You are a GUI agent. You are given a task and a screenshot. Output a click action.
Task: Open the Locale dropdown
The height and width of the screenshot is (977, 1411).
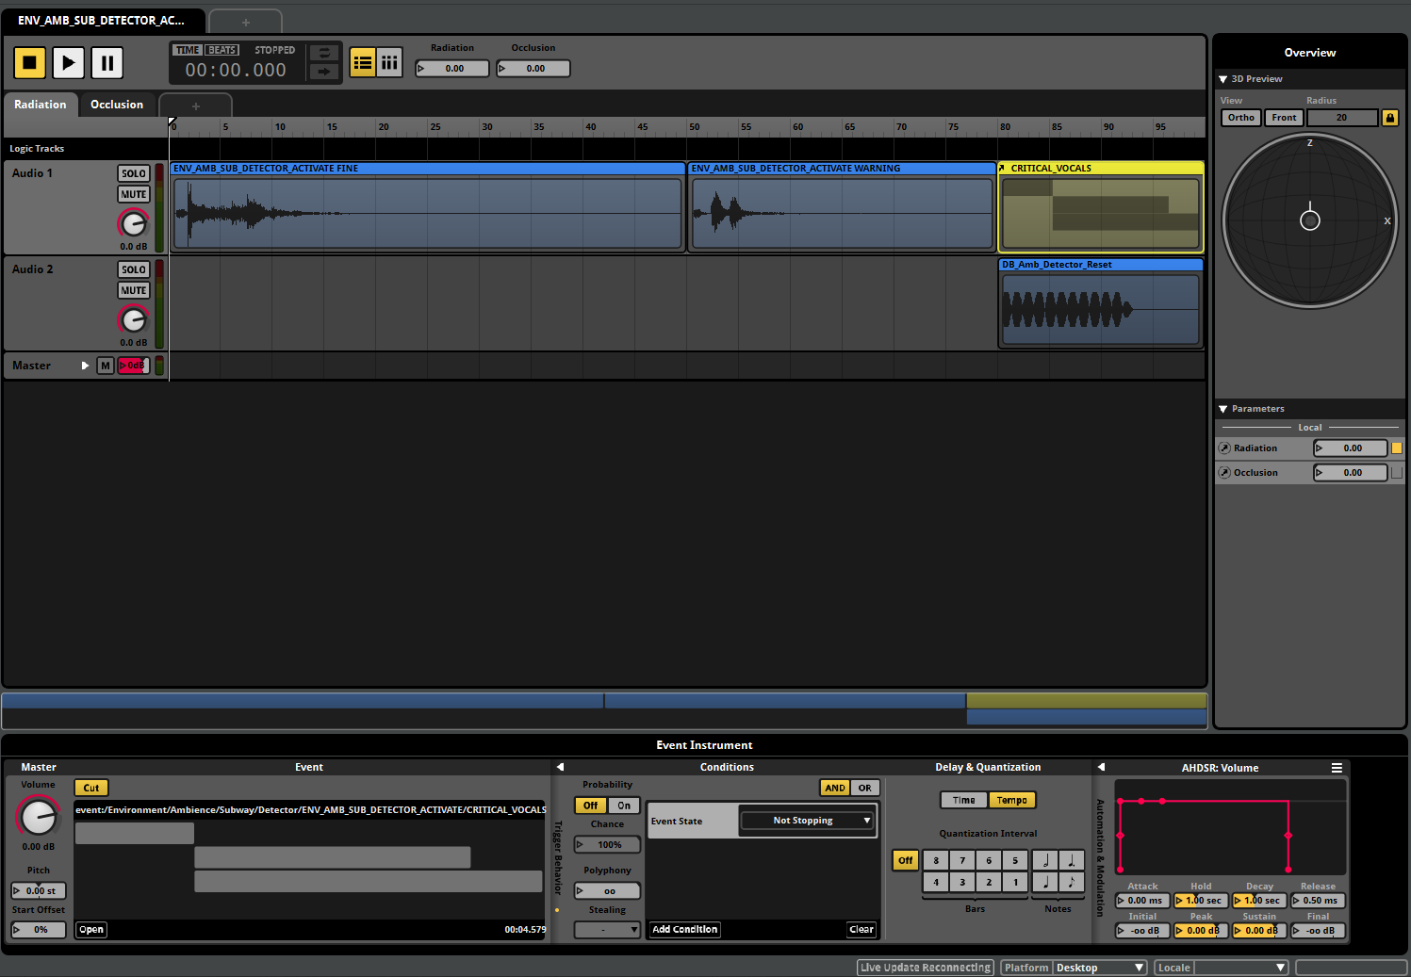click(x=1222, y=968)
